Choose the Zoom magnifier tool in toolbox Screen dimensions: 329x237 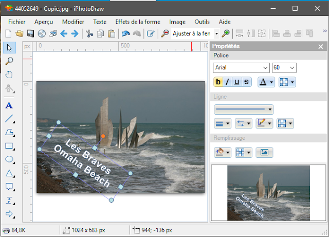coord(9,61)
